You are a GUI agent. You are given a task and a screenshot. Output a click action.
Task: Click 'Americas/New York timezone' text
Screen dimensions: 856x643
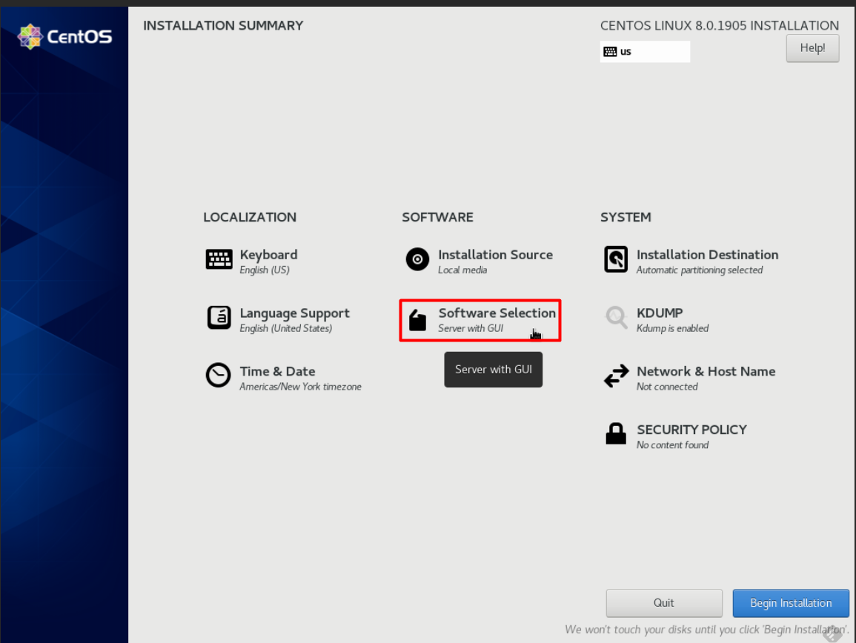click(x=300, y=387)
